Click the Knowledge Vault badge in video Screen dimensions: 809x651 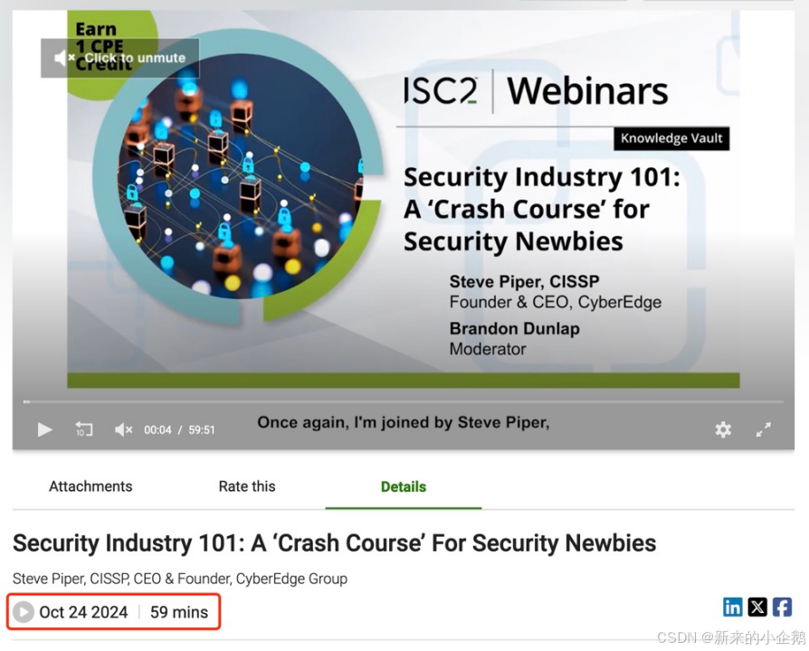(671, 138)
